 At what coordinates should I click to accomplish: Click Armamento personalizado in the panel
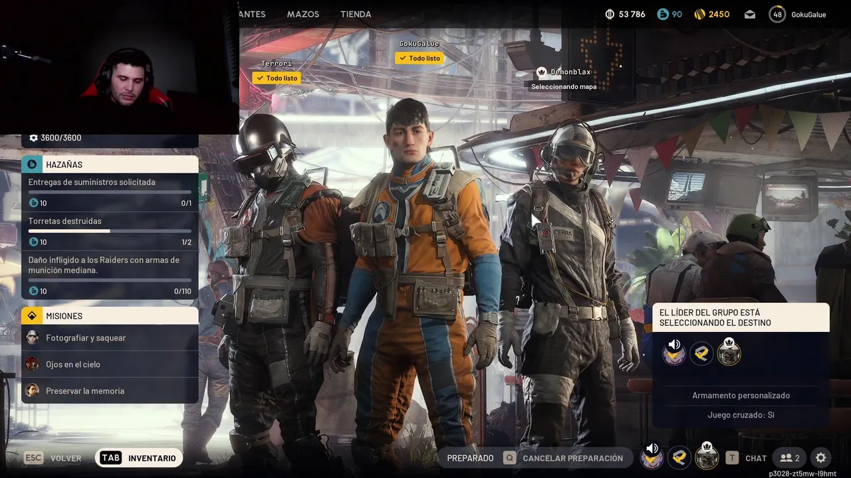pyautogui.click(x=741, y=396)
